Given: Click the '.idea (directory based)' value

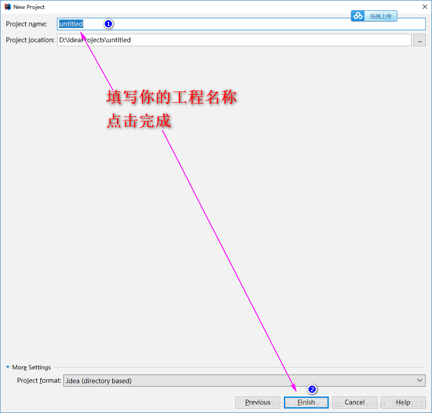Looking at the screenshot, I should (x=99, y=381).
